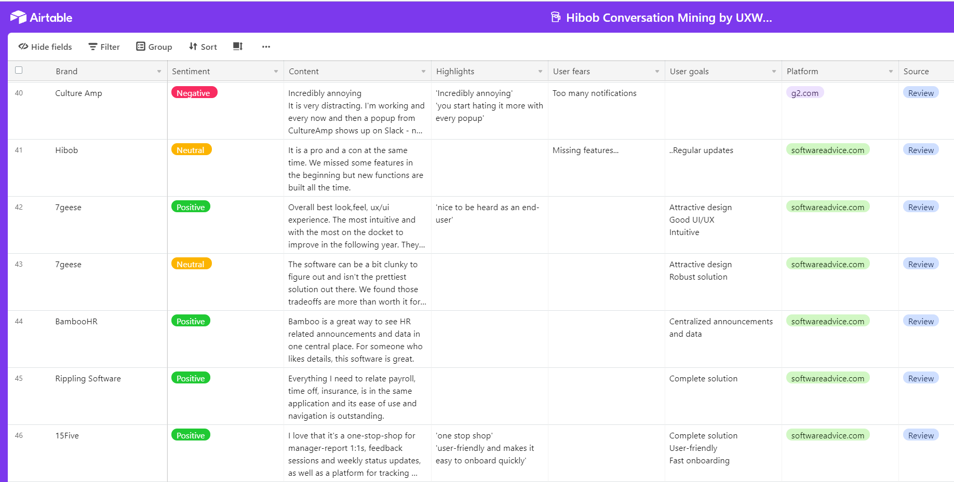Click row number 44

tap(19, 321)
